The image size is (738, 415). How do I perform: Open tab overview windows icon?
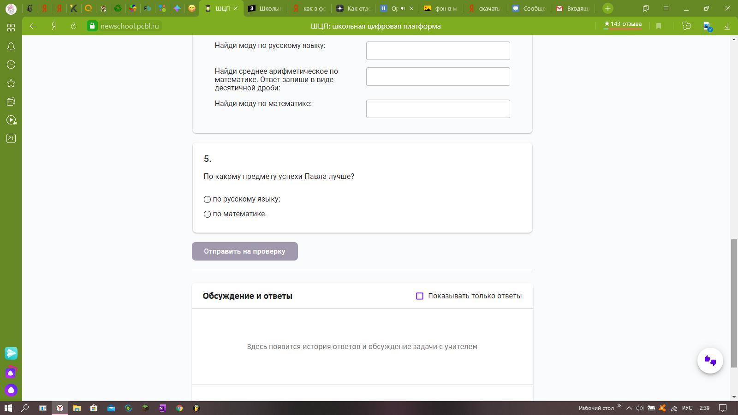tap(646, 8)
